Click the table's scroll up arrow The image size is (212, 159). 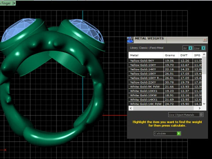(x=204, y=54)
